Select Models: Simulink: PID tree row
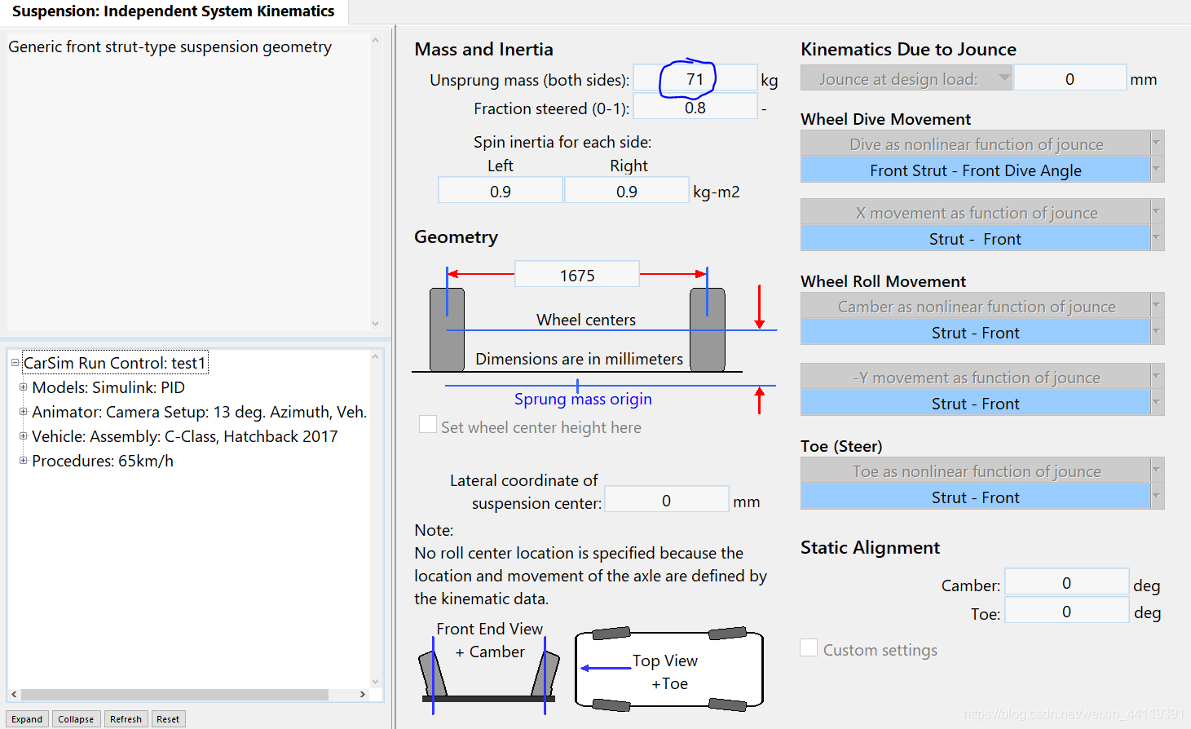This screenshot has height=729, width=1191. coord(108,387)
